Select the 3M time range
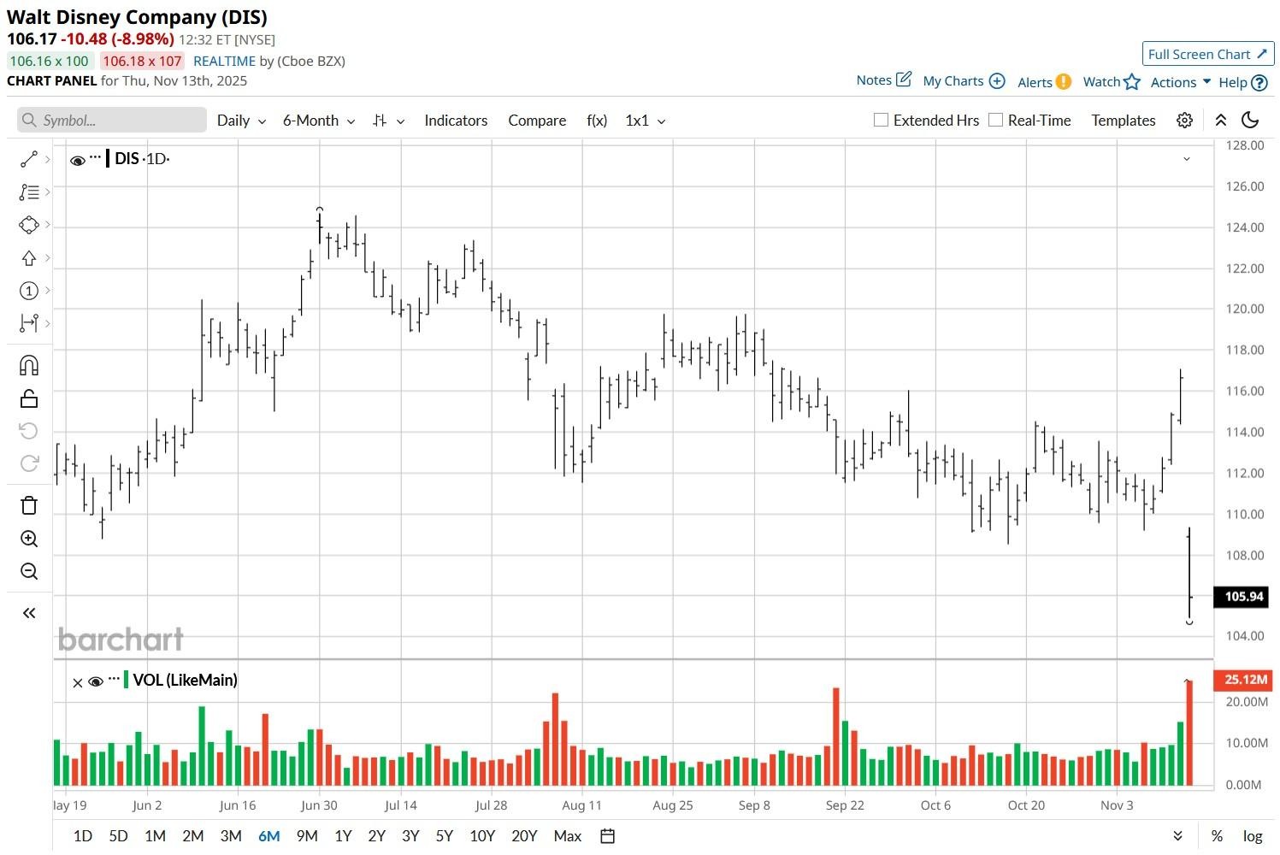The width and height of the screenshot is (1280, 855). click(231, 836)
